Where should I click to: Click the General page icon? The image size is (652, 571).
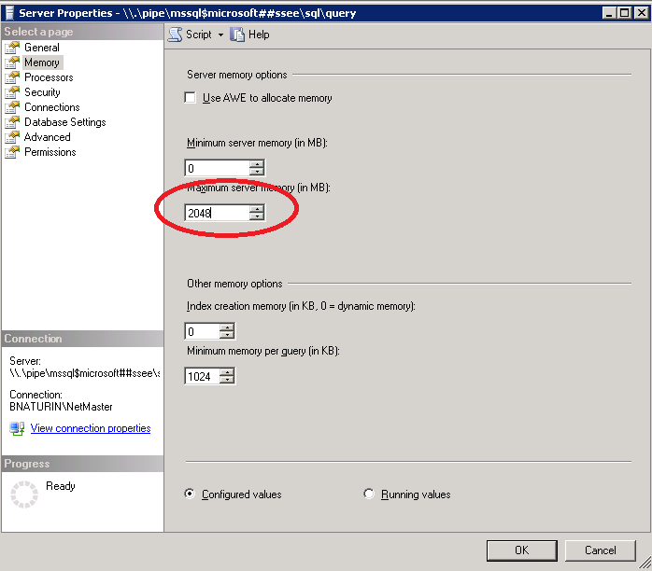12,48
